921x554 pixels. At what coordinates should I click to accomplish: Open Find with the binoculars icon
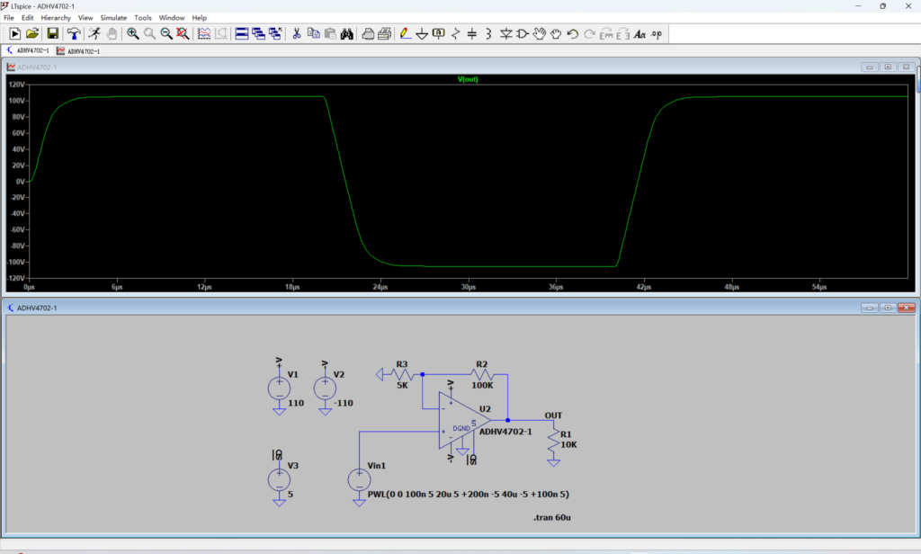pyautogui.click(x=347, y=34)
